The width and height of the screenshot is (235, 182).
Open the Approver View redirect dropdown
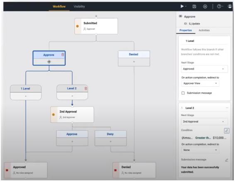tap(200, 83)
